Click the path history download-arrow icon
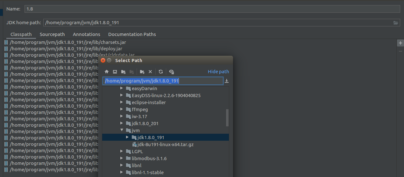The height and width of the screenshot is (177, 404). point(227,81)
